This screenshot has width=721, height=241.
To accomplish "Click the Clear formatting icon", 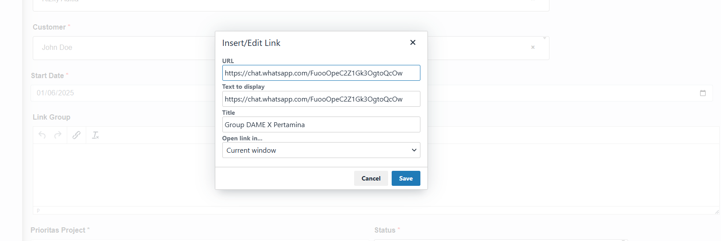I will (x=95, y=135).
